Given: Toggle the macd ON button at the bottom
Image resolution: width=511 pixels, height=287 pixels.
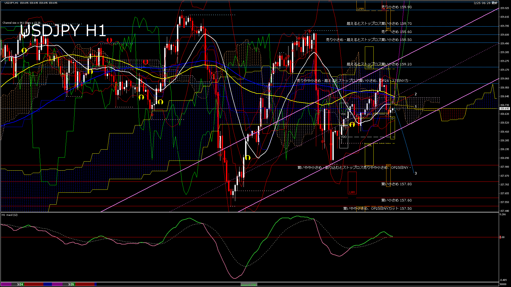Looking at the screenshot, I should tap(249, 285).
